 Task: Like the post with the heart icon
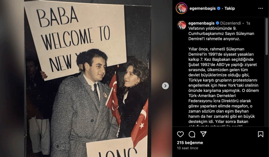point(180,134)
